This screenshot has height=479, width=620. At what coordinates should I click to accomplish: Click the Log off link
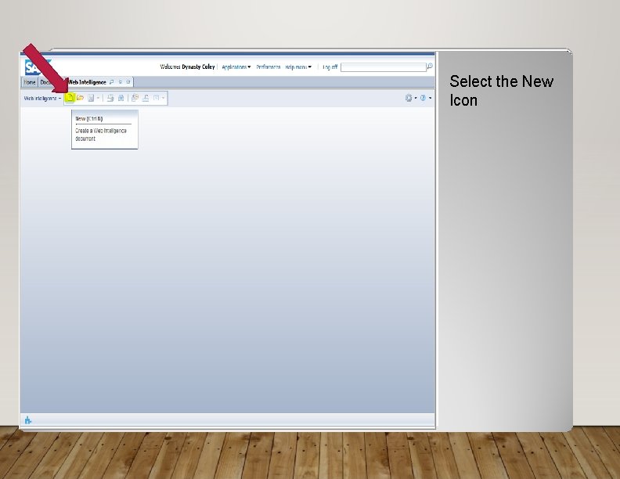330,67
